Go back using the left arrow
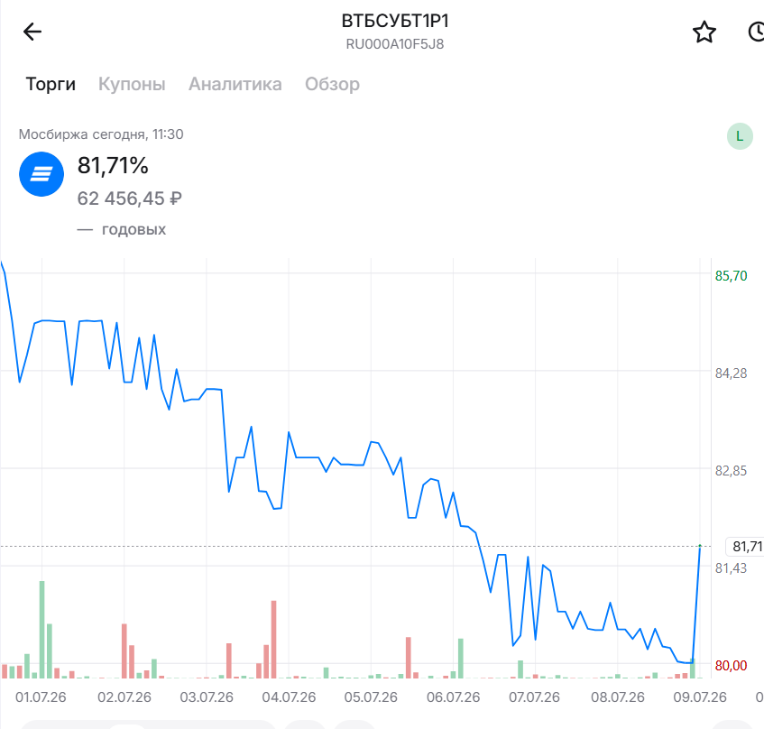Viewport: 764px width, 729px height. coord(32,32)
